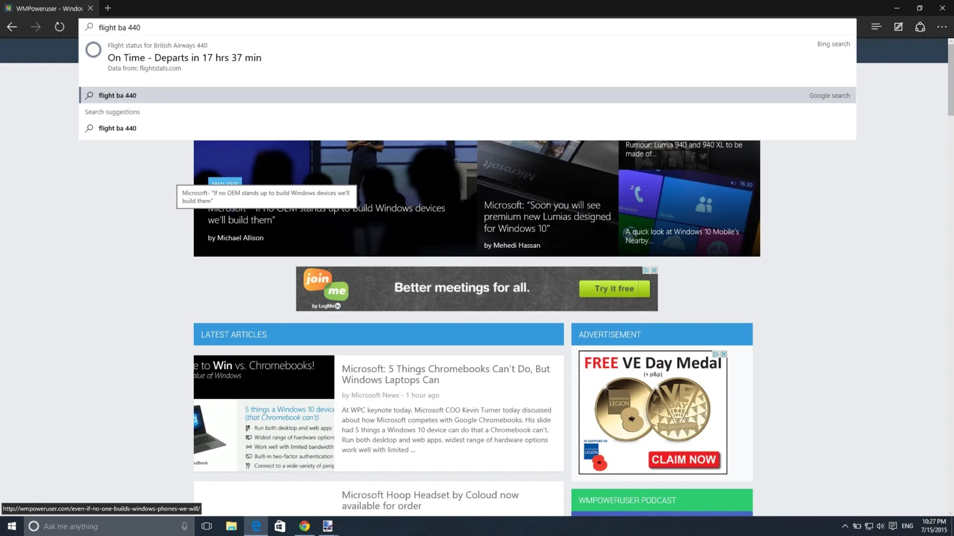Click Cortana 'Ask me anything' search box

click(x=110, y=526)
